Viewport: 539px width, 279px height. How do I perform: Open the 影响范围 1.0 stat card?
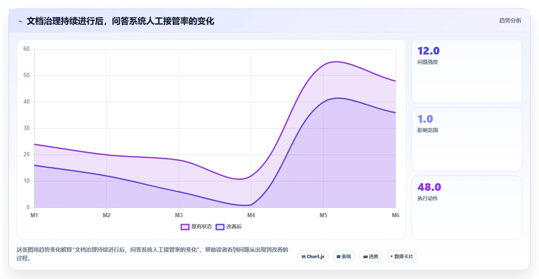pos(467,139)
